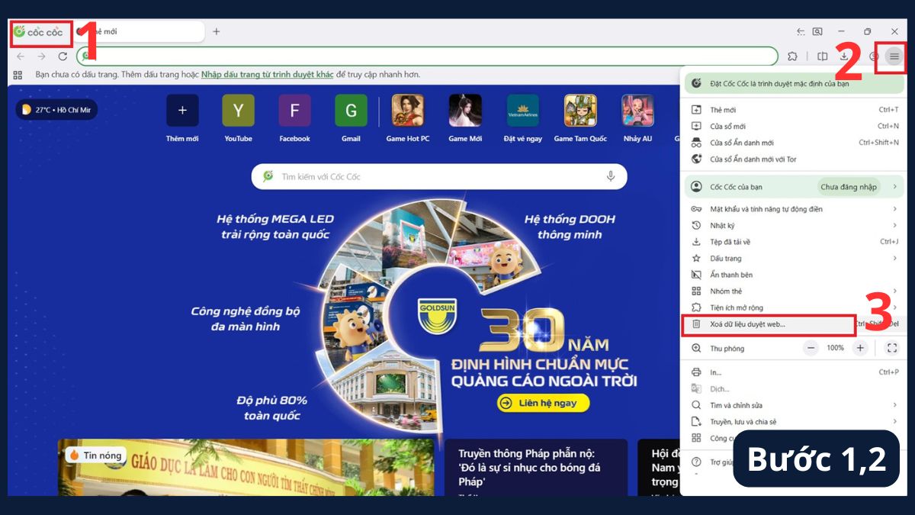Go back to previous page
Screen dimensions: 915x515
[x=21, y=56]
